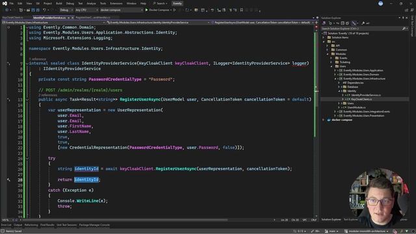Click the editor horizontal scrollbar
This screenshot has height=234, width=416.
[125, 220]
